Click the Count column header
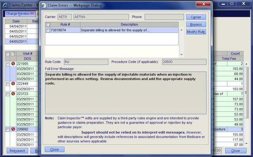The width and height of the screenshot is (253, 157). coord(235,54)
